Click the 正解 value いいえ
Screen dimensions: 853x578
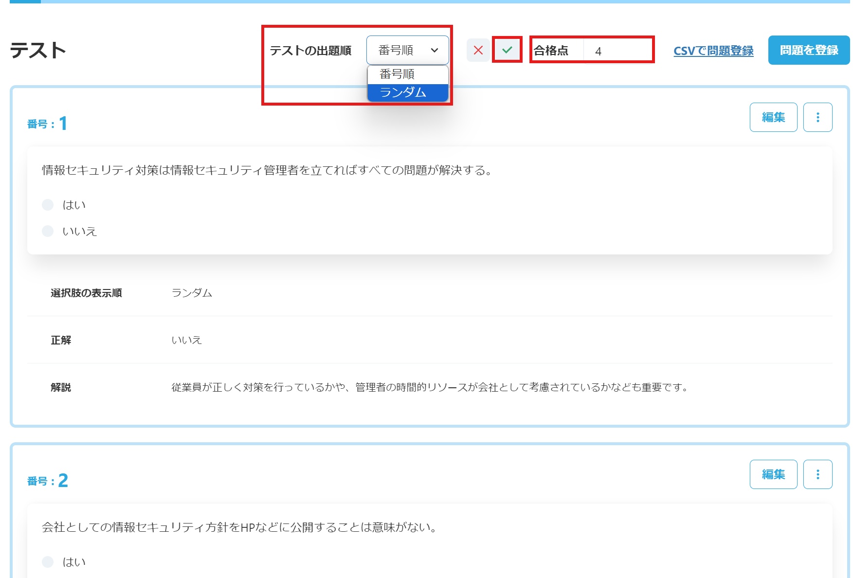tap(186, 340)
